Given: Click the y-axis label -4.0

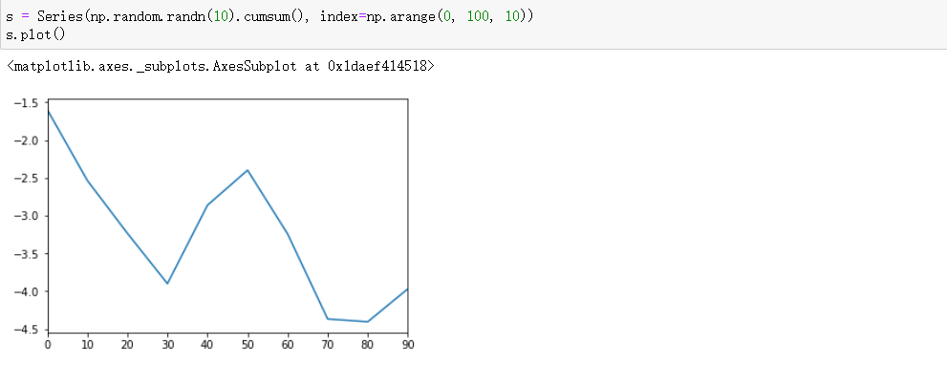Looking at the screenshot, I should [x=26, y=291].
